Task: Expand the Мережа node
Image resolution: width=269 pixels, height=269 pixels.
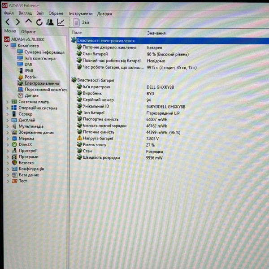Action: click(x=8, y=139)
